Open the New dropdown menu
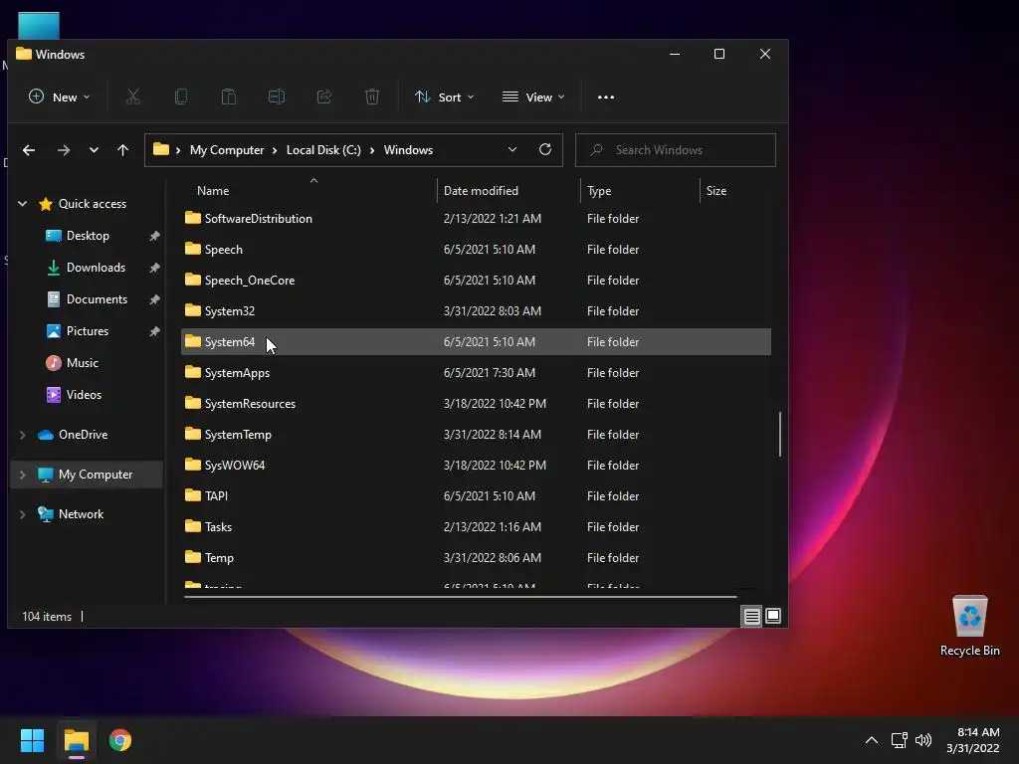 pyautogui.click(x=59, y=96)
